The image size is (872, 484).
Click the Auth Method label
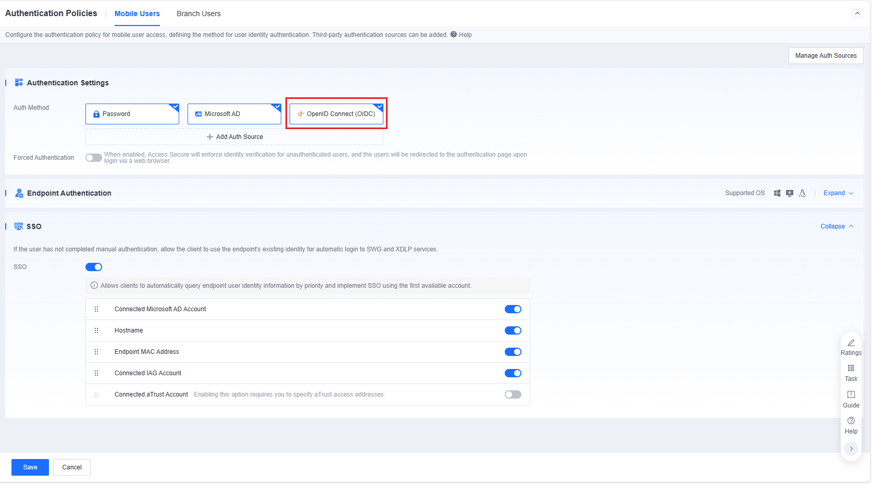point(31,108)
